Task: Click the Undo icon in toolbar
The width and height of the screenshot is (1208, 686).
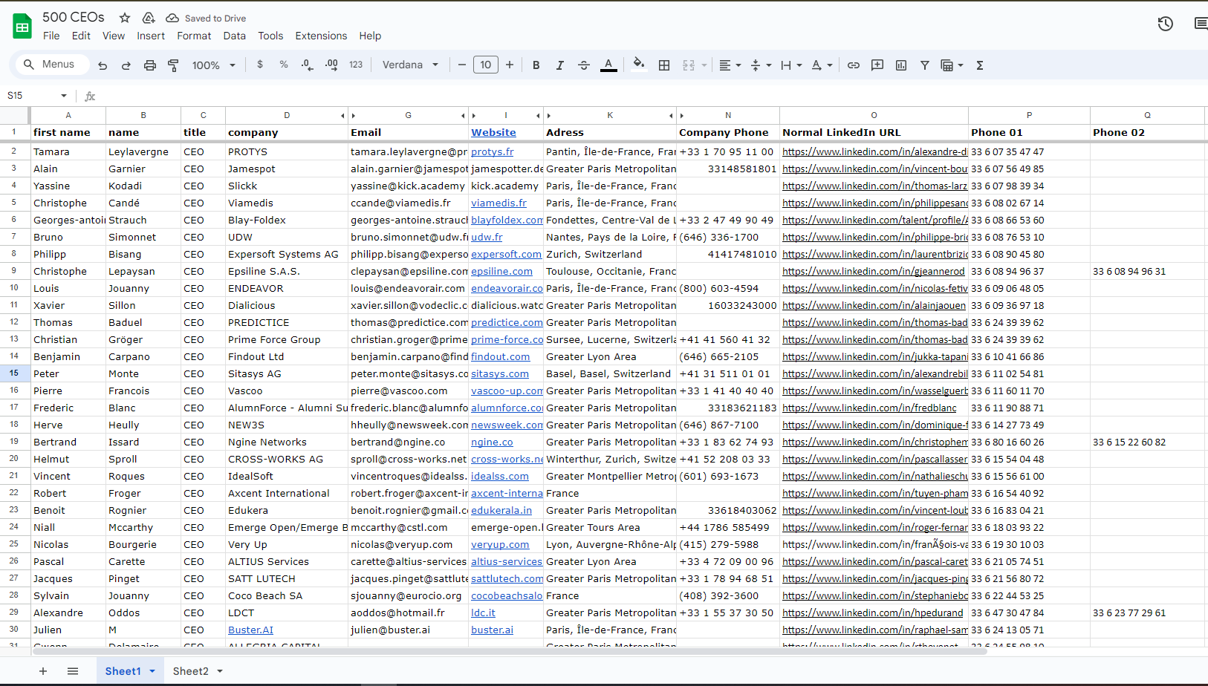Action: 103,65
